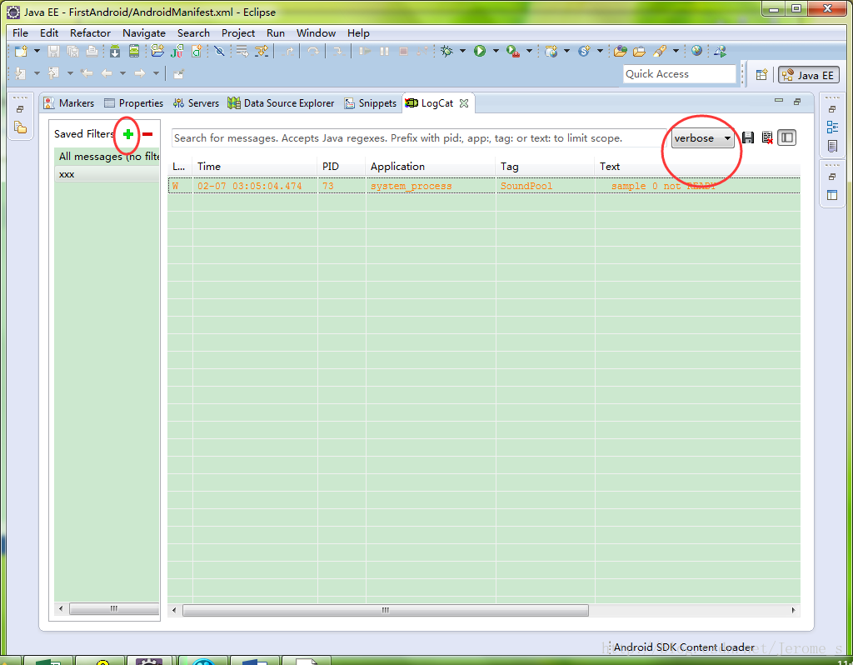Expand the New wizard dropdown arrow
This screenshot has height=665, width=853.
pos(37,51)
